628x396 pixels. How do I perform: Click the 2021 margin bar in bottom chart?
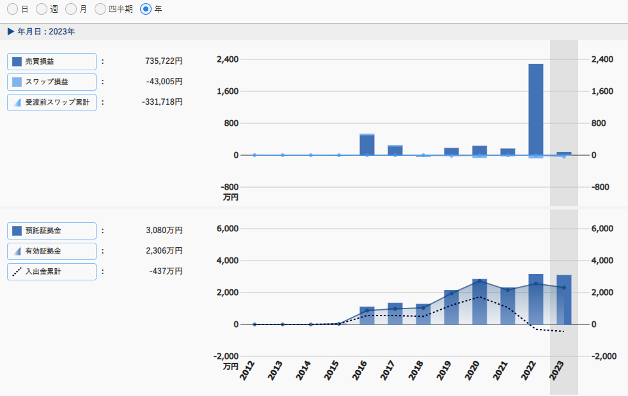click(x=508, y=306)
